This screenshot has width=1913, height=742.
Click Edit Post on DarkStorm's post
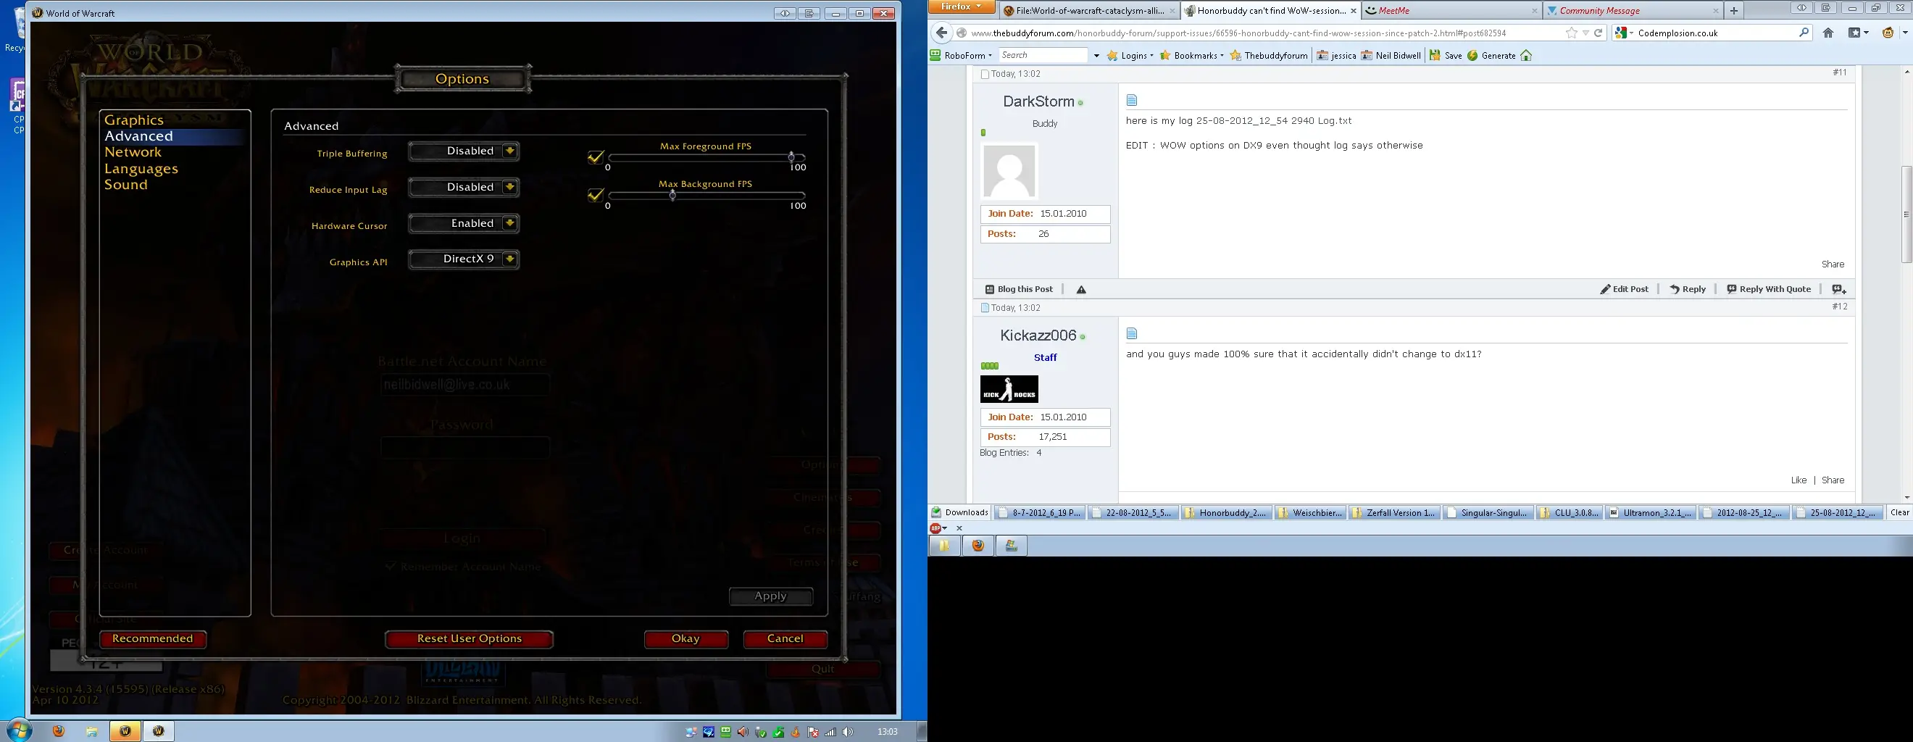(1624, 289)
